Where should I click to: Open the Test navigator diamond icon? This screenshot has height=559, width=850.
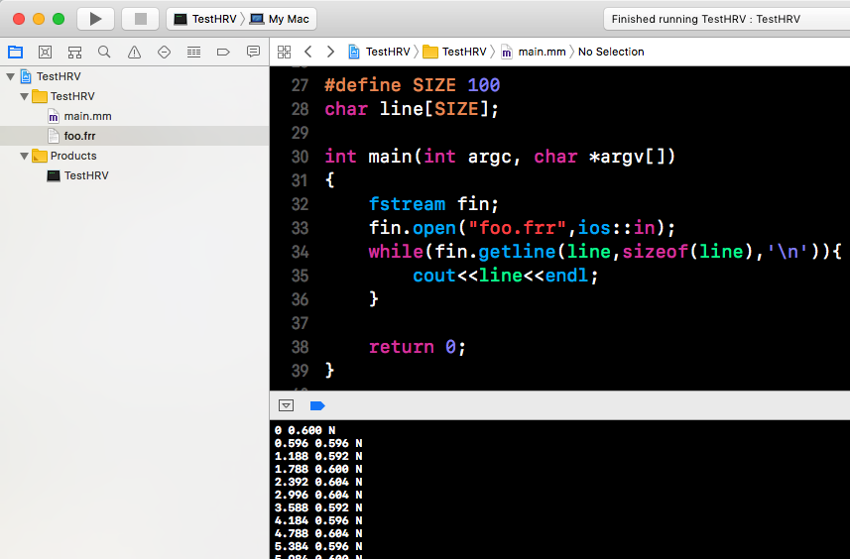[164, 52]
